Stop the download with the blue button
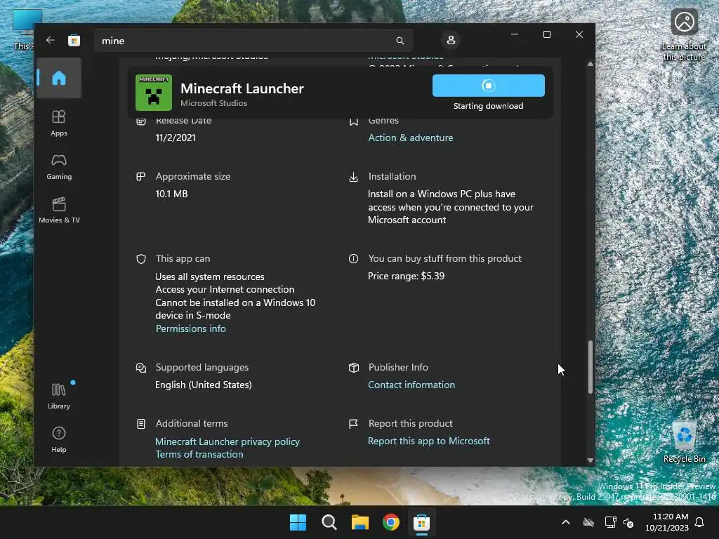The image size is (719, 539). pos(489,86)
